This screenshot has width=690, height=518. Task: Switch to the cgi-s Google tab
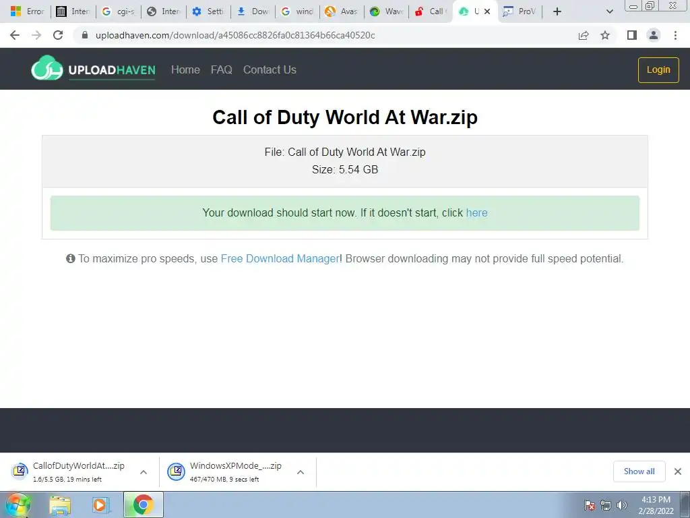(x=119, y=11)
